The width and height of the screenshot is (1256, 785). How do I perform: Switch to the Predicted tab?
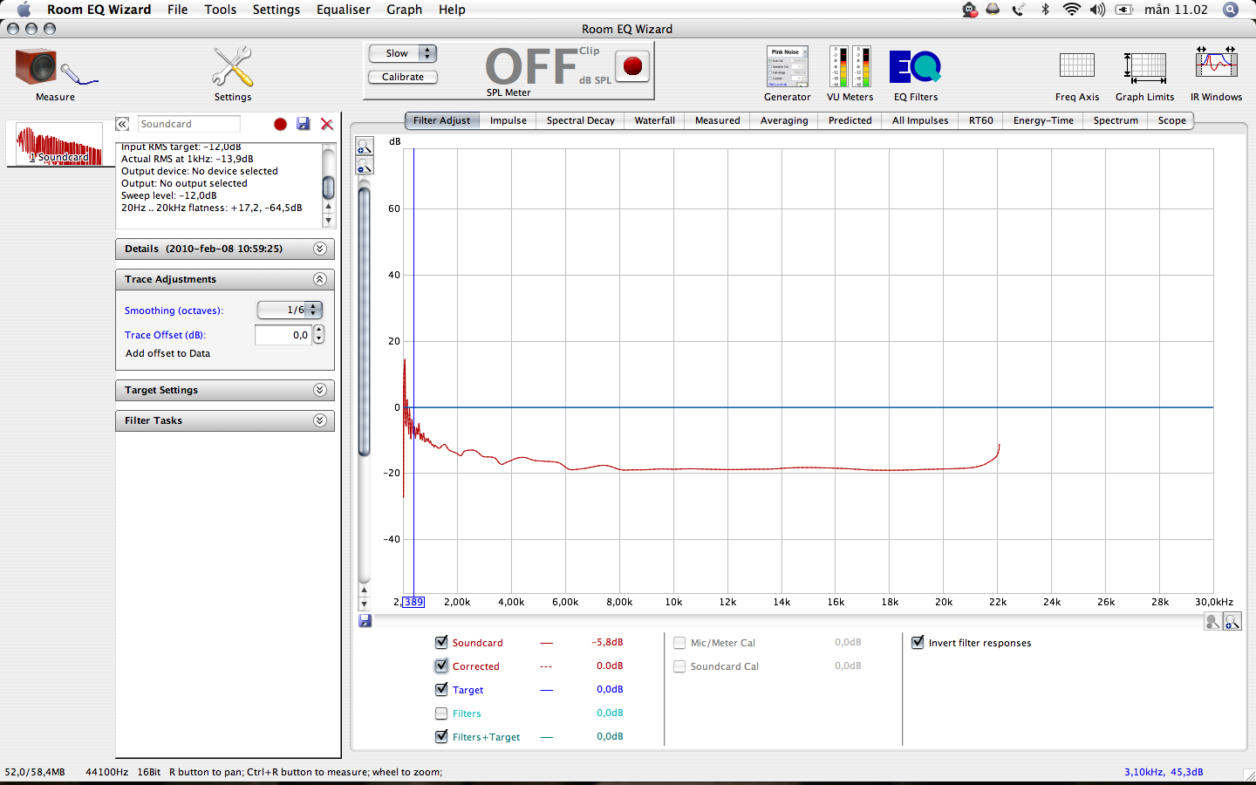pyautogui.click(x=850, y=120)
